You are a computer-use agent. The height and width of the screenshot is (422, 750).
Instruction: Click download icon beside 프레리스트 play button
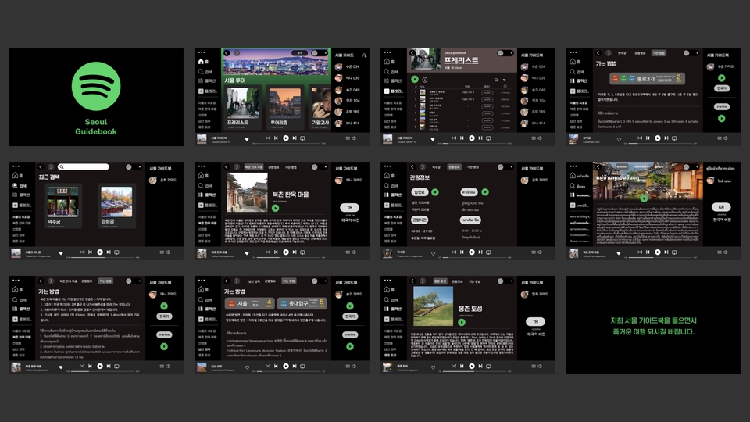[425, 80]
